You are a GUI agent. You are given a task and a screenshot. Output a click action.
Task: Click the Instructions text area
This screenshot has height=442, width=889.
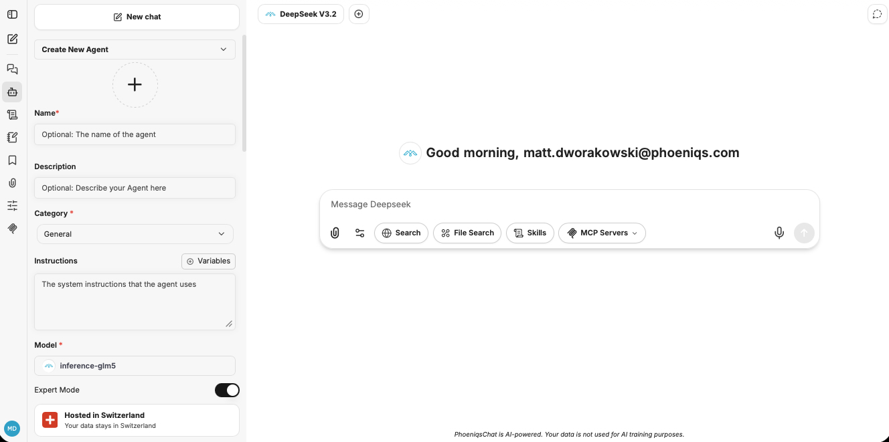click(x=135, y=302)
